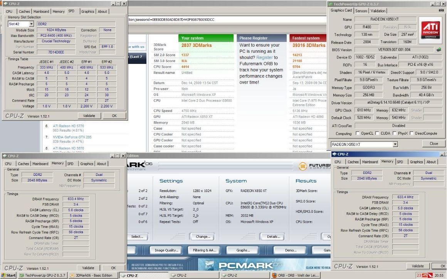Click the red tray icon beside the clock

[x=430, y=276]
